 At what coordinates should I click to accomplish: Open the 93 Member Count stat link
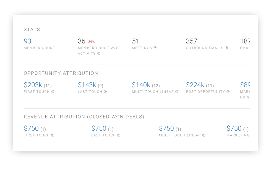point(27,41)
